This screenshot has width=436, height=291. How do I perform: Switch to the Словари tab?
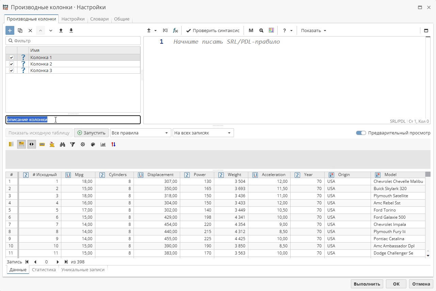pyautogui.click(x=99, y=19)
